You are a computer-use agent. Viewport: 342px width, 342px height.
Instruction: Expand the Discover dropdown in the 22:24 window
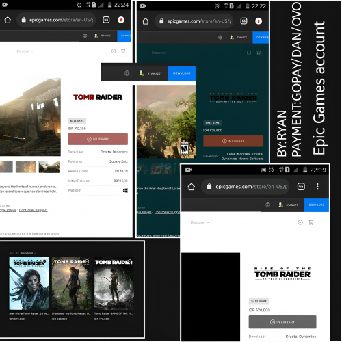pyautogui.click(x=25, y=51)
